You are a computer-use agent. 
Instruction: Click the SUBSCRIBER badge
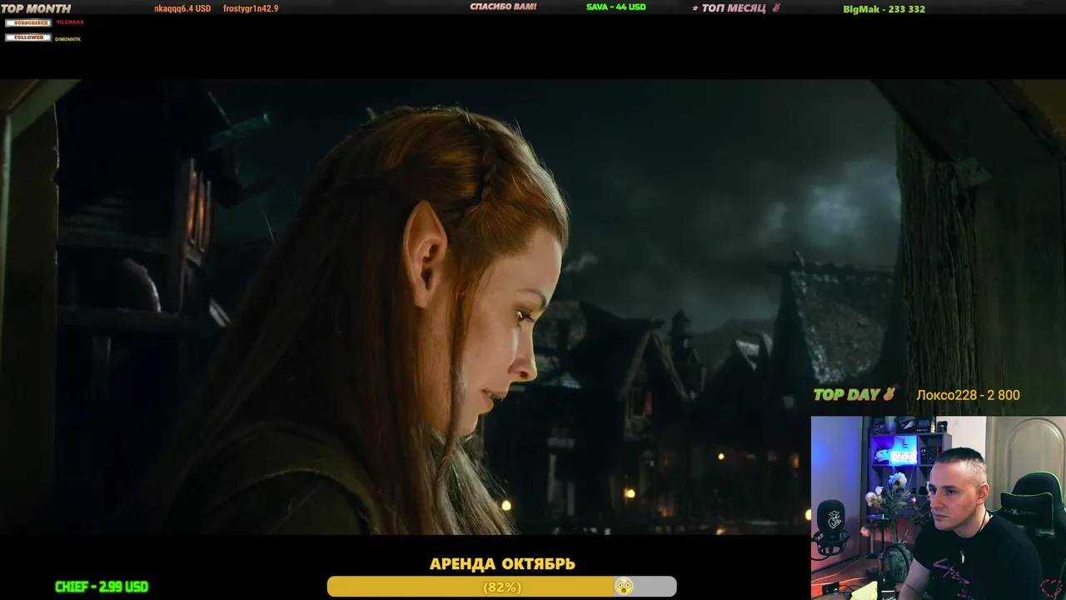(x=28, y=22)
